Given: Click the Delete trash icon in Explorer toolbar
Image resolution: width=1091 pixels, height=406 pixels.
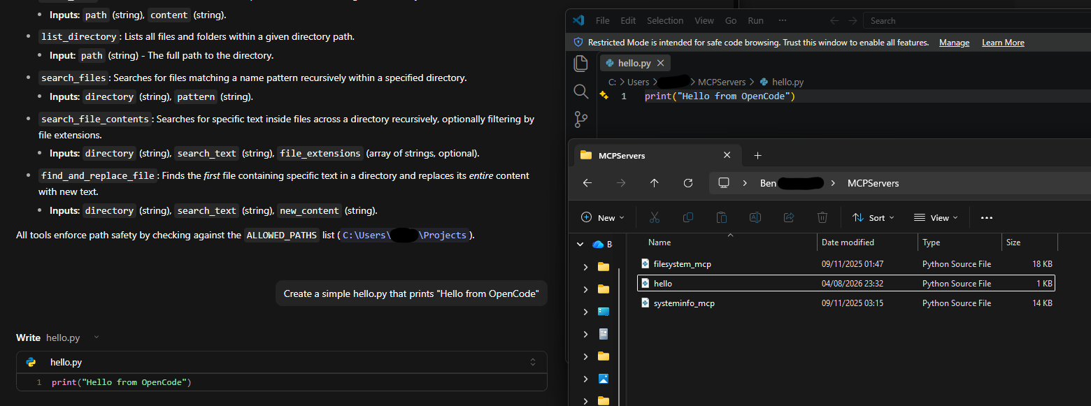Looking at the screenshot, I should coord(822,217).
